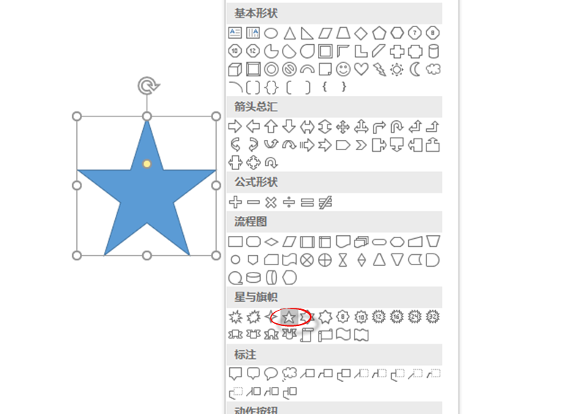Select the oval callout shape
This screenshot has height=414, width=586.
pos(271,373)
